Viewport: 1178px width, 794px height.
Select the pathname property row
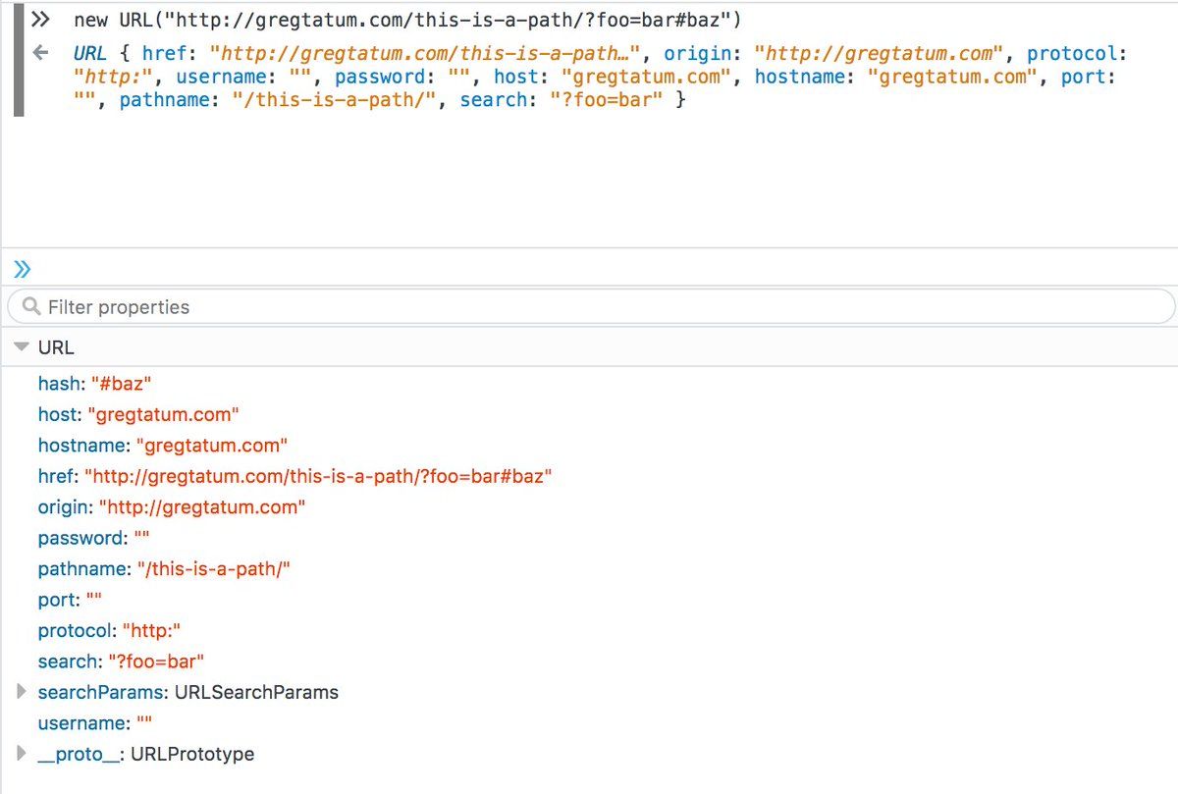click(x=164, y=569)
